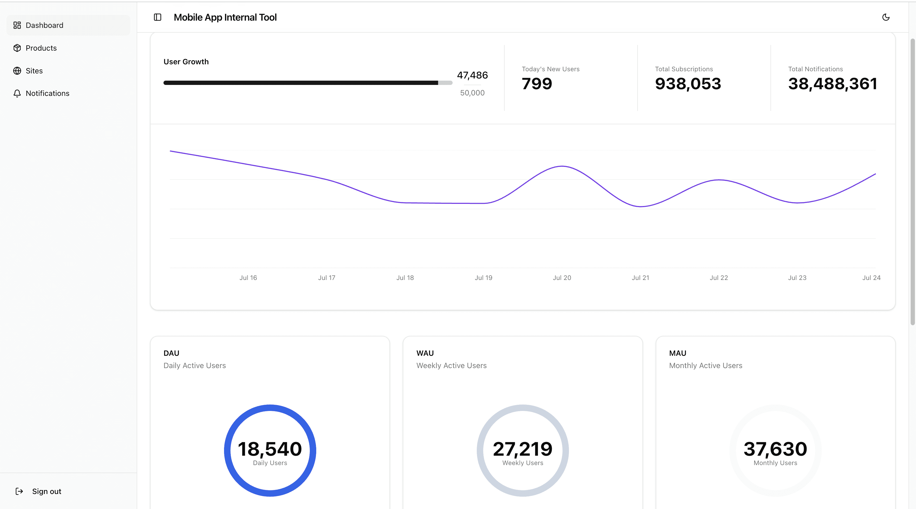This screenshot has width=916, height=509.
Task: Collapse sidebar using the panel toggle icon
Action: pos(158,17)
